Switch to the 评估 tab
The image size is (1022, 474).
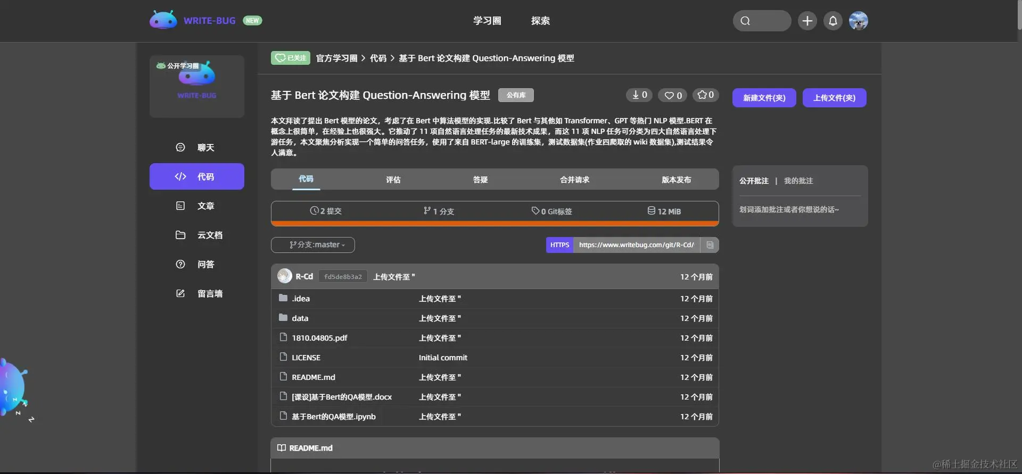tap(393, 180)
